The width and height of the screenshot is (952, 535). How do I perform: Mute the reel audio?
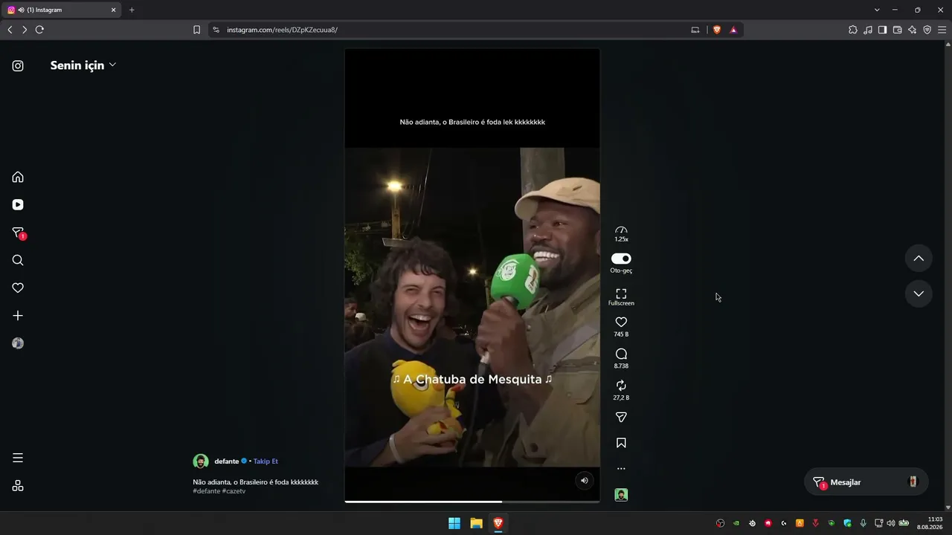click(585, 481)
